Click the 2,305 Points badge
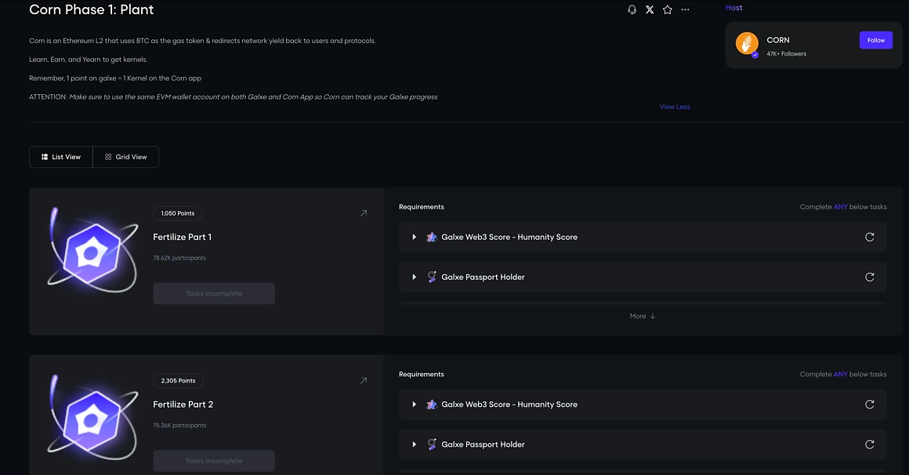 (x=178, y=381)
